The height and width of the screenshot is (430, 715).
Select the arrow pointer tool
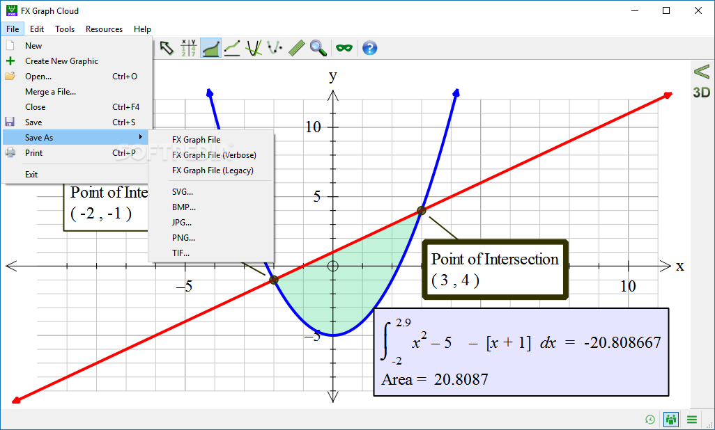pos(167,48)
